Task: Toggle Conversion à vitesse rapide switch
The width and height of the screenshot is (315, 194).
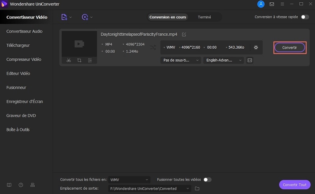Action: click(x=305, y=17)
